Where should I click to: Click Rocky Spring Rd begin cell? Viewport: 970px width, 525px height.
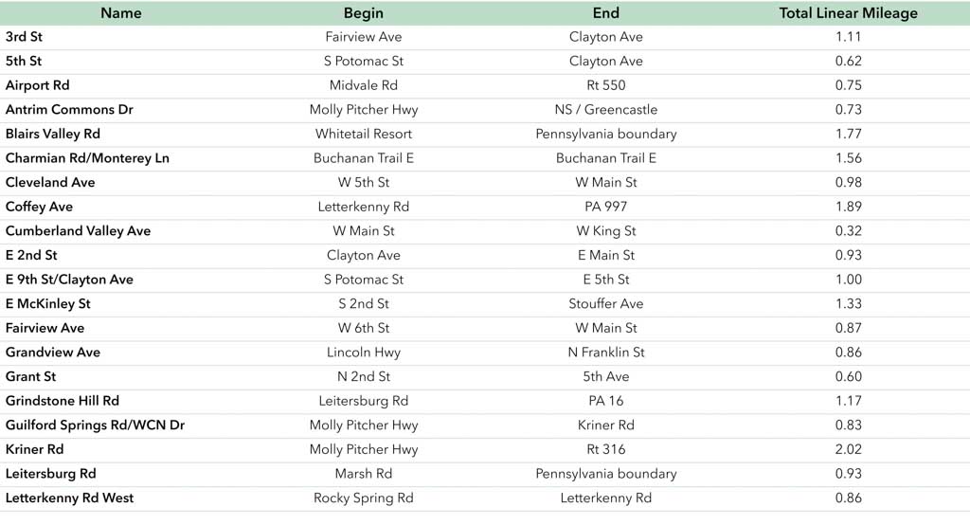[x=364, y=498]
